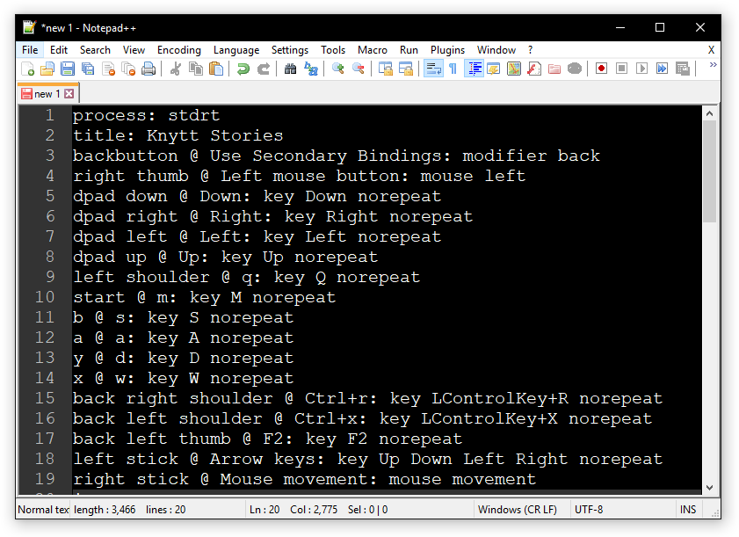Click Run Macro Multiple Times icon

point(663,69)
